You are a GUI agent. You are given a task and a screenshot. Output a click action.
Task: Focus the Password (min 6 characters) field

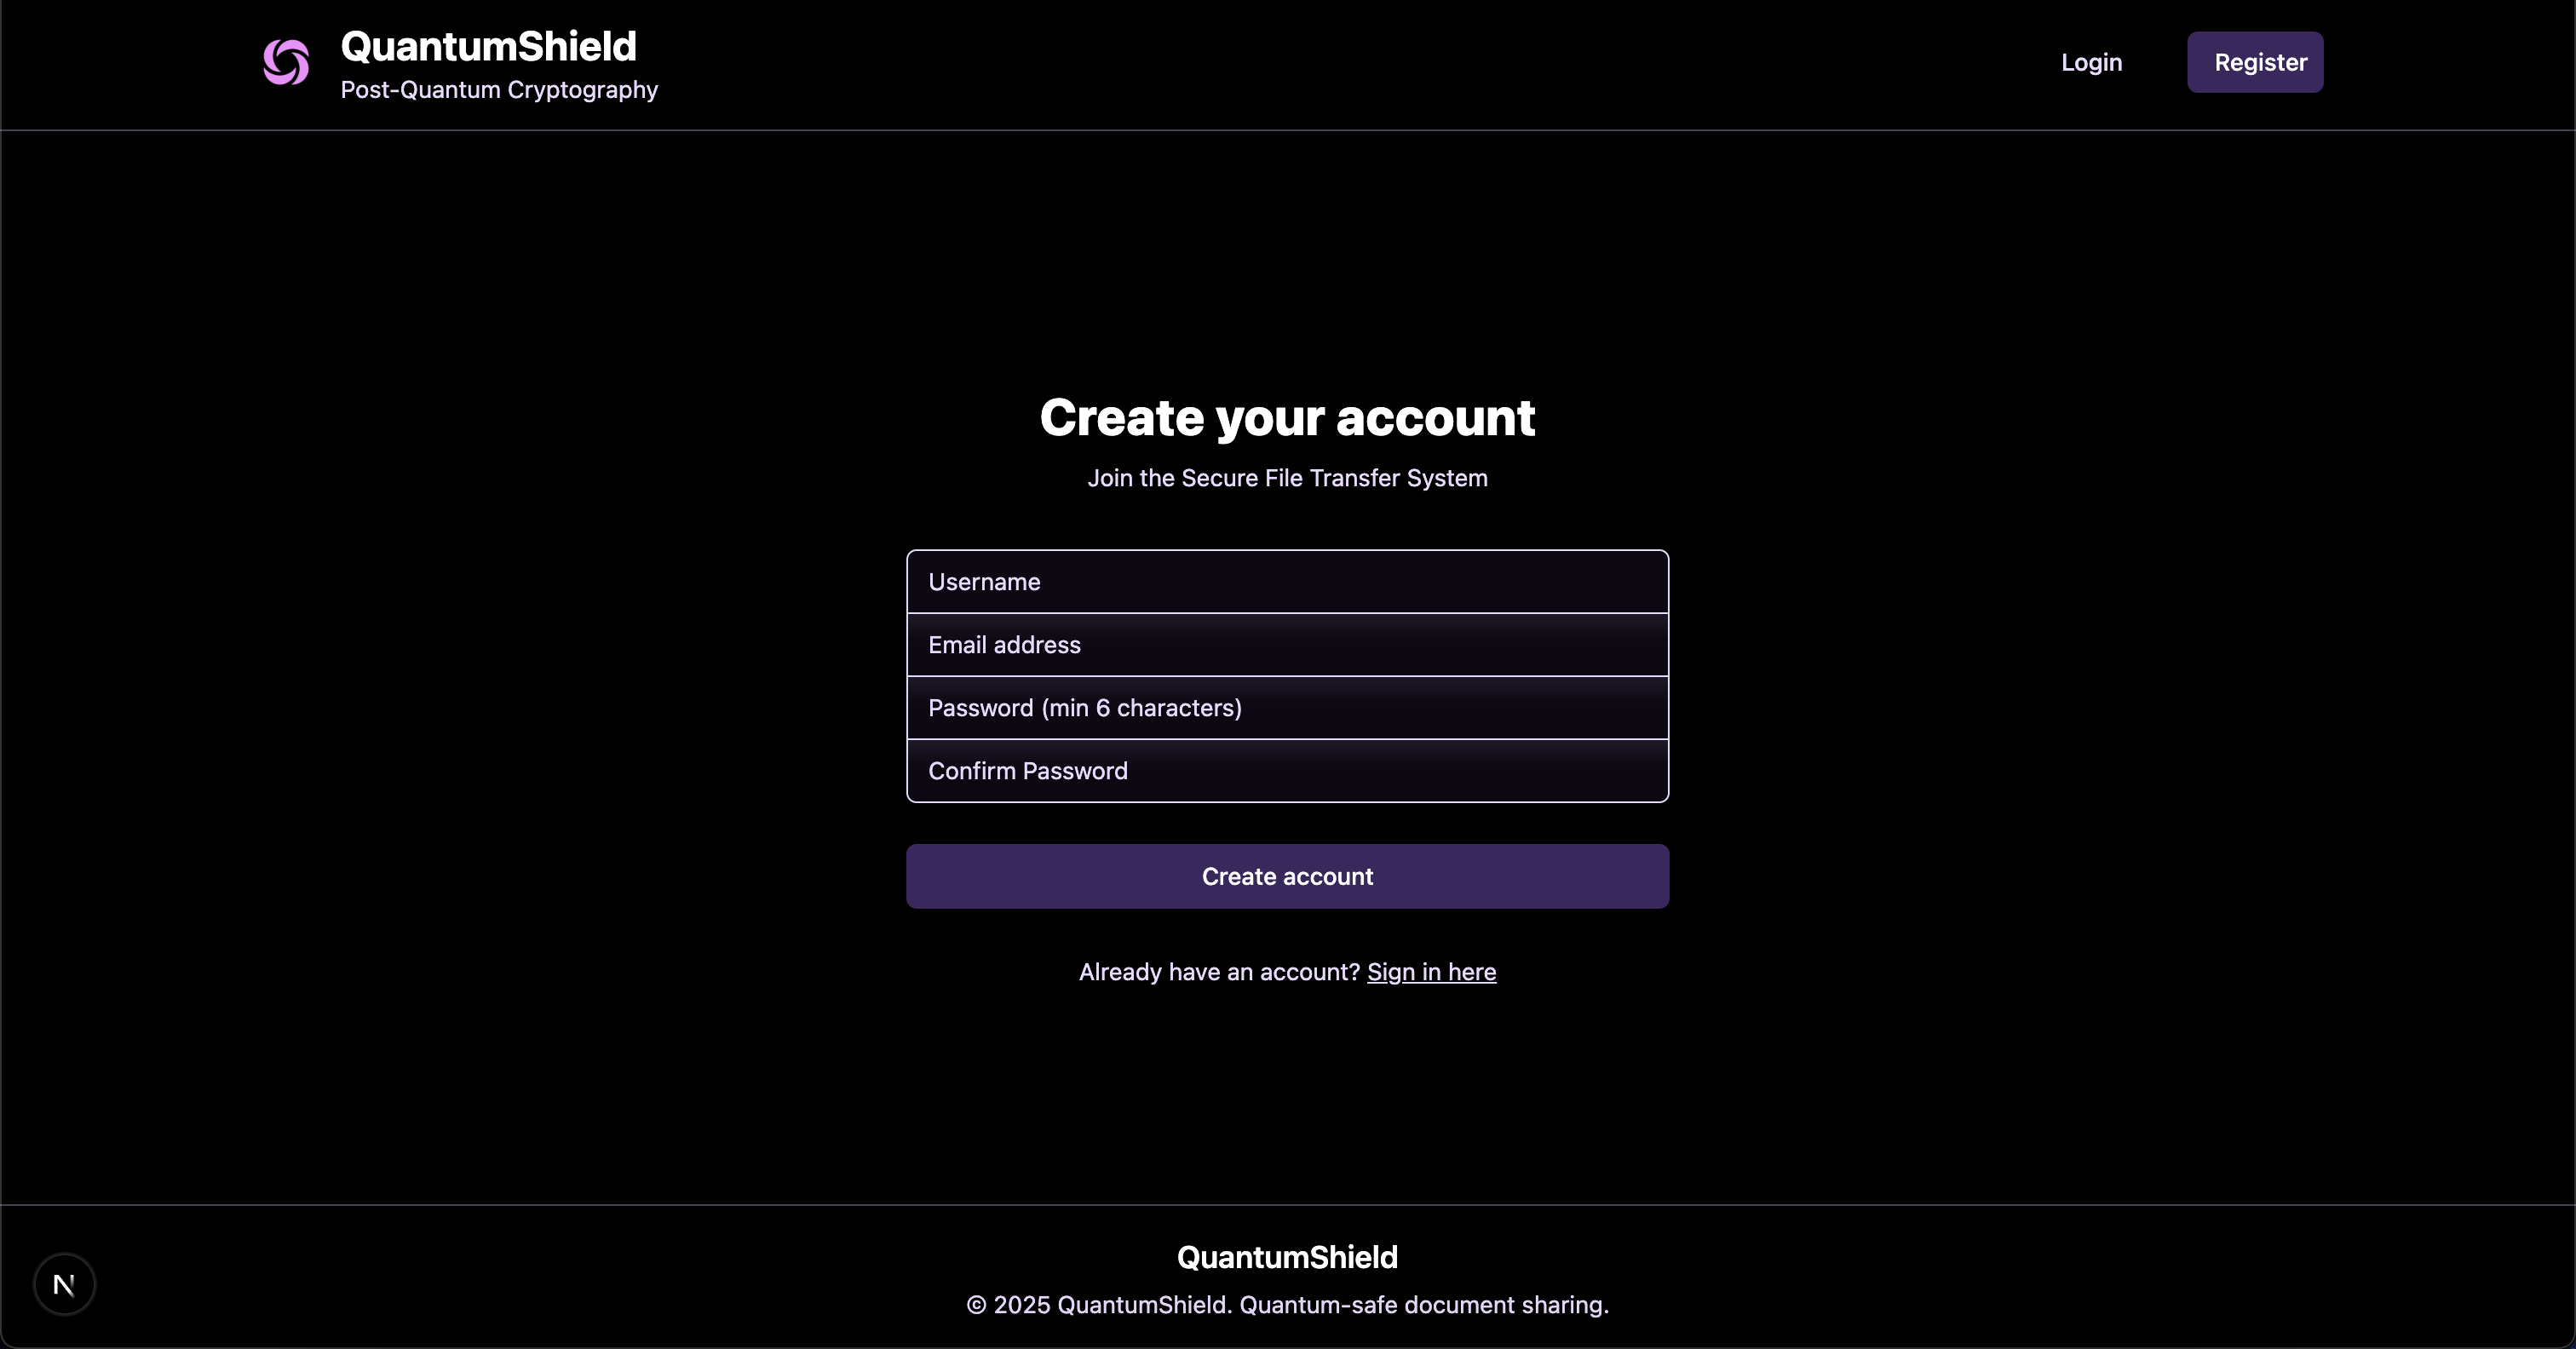pos(1287,708)
